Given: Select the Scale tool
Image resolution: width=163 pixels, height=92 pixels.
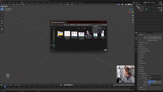Looking at the screenshot, I should [2, 20].
